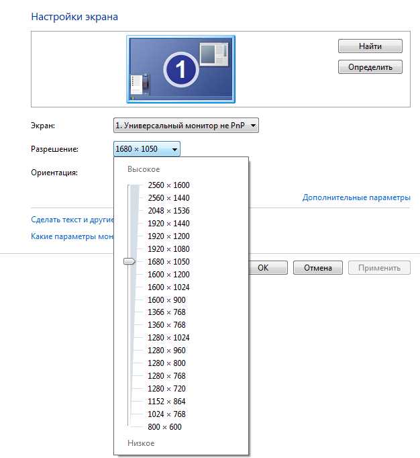Choose 1920 × 1080 resolution

(168, 249)
